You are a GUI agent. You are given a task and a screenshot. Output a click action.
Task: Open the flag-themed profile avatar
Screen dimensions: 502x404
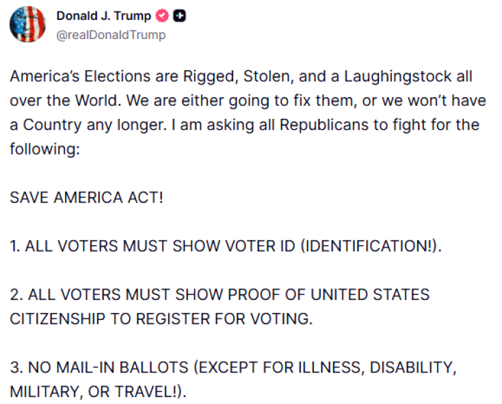click(27, 25)
